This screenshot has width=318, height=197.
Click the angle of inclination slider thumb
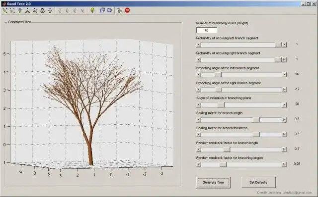[x=221, y=104]
